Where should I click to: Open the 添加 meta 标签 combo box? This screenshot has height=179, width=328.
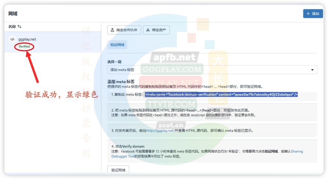211,70
